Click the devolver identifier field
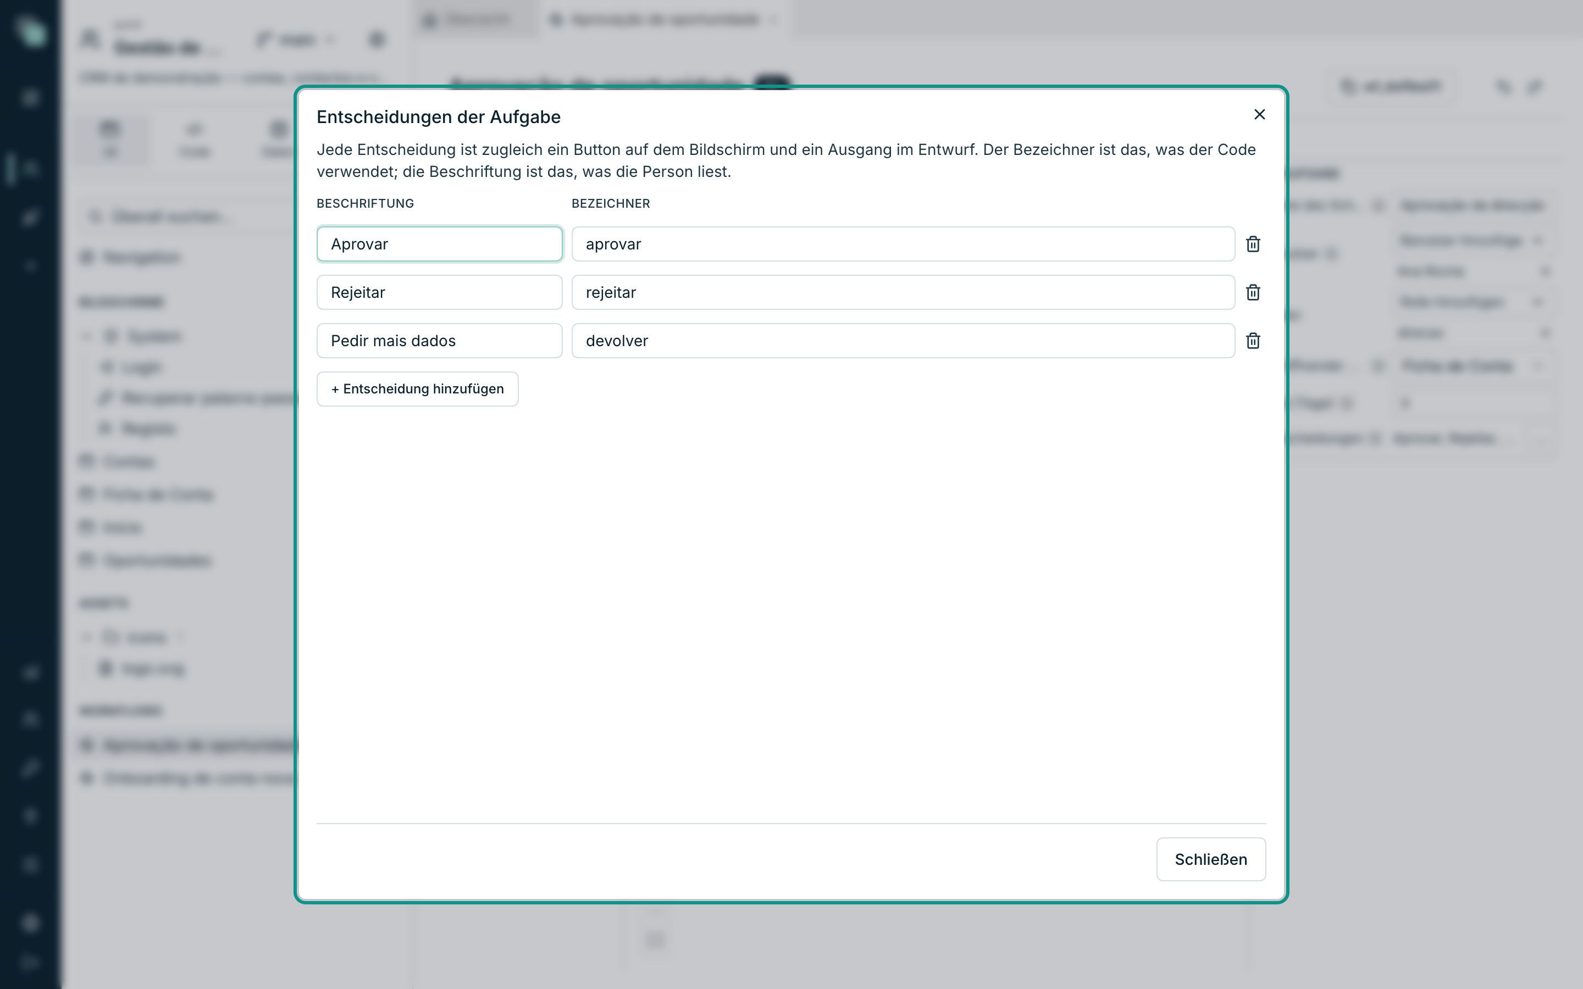Image resolution: width=1583 pixels, height=989 pixels. tap(904, 341)
